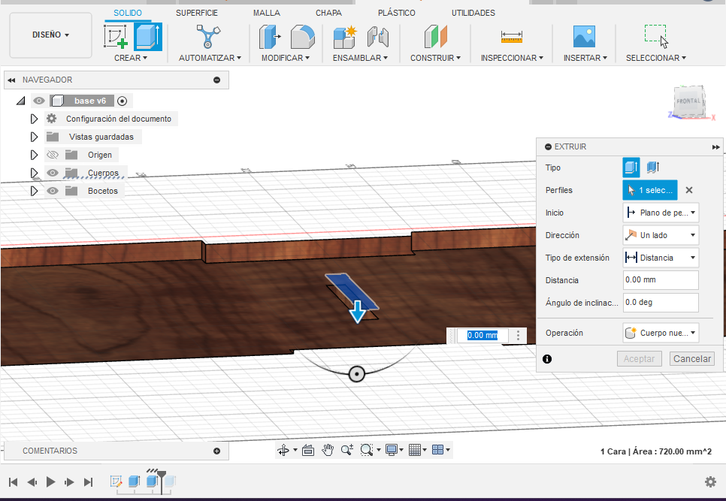Click the Create Sketch icon
The width and height of the screenshot is (726, 501).
coord(116,37)
